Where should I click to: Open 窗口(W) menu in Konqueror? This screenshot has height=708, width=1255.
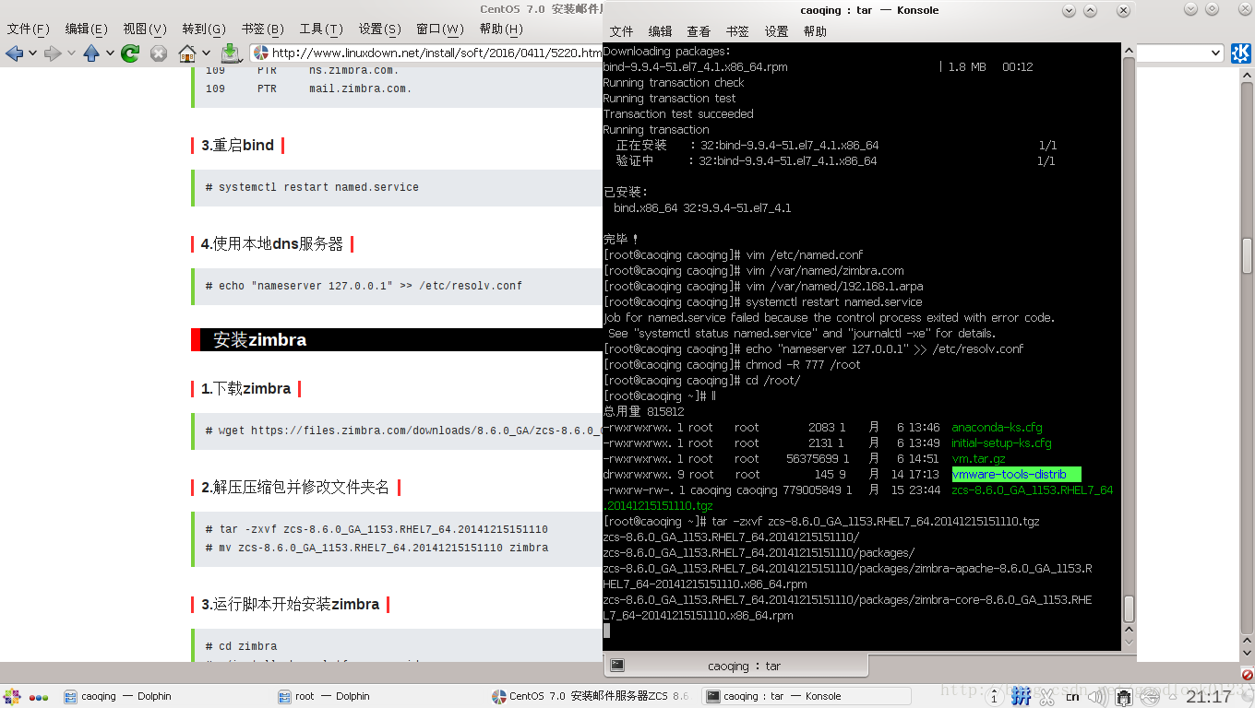tap(440, 29)
